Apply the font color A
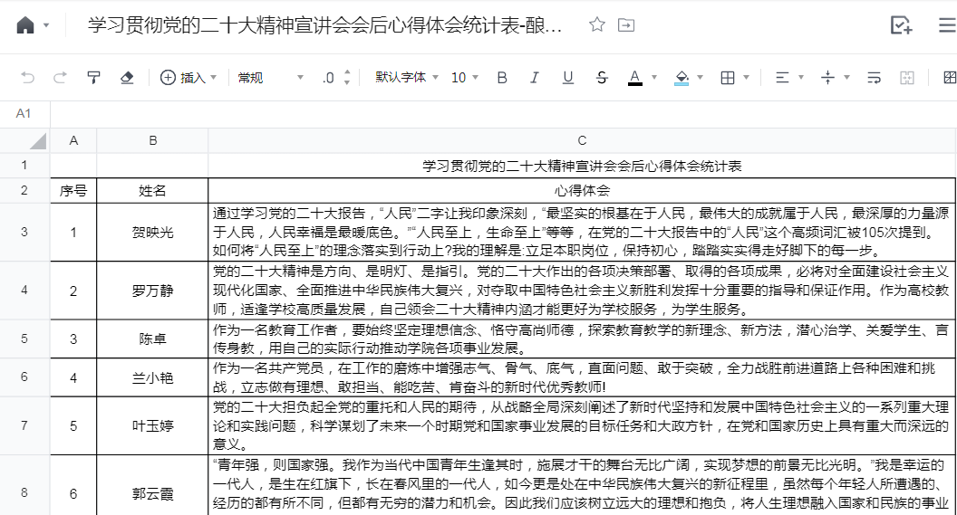The height and width of the screenshot is (515, 957). coord(634,78)
